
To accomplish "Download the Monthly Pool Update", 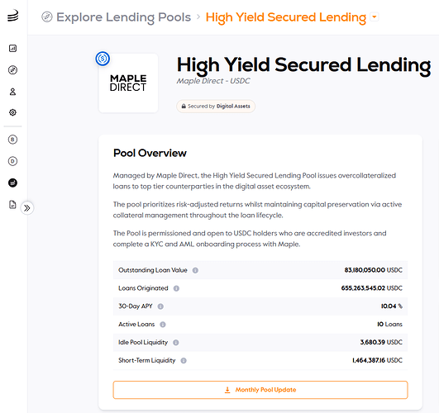I will (x=260, y=390).
